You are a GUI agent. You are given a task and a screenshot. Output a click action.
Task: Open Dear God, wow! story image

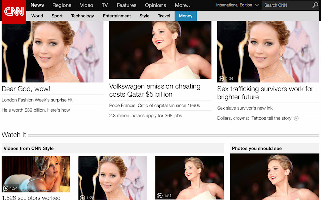tap(52, 51)
